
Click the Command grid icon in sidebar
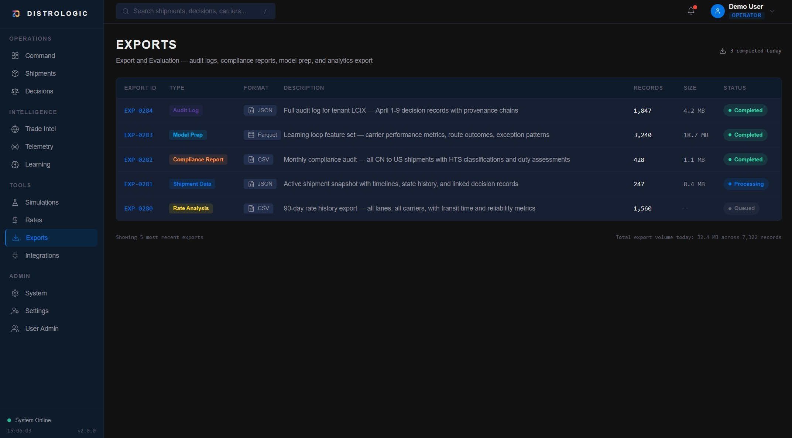15,56
